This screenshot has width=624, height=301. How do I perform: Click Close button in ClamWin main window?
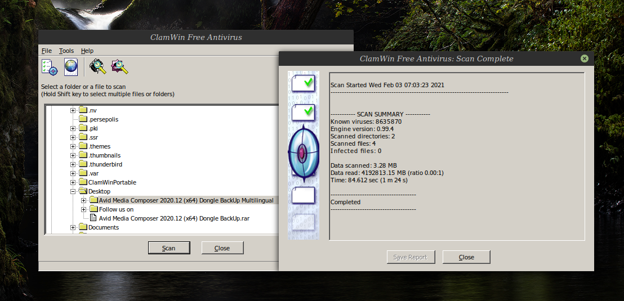click(x=222, y=248)
